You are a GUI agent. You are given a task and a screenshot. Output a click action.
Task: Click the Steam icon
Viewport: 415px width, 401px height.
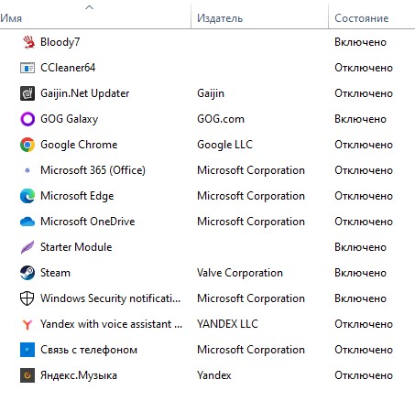coord(27,273)
